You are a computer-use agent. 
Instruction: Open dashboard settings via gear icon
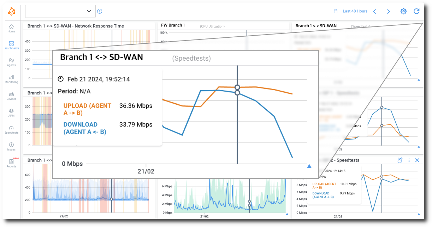pos(403,11)
